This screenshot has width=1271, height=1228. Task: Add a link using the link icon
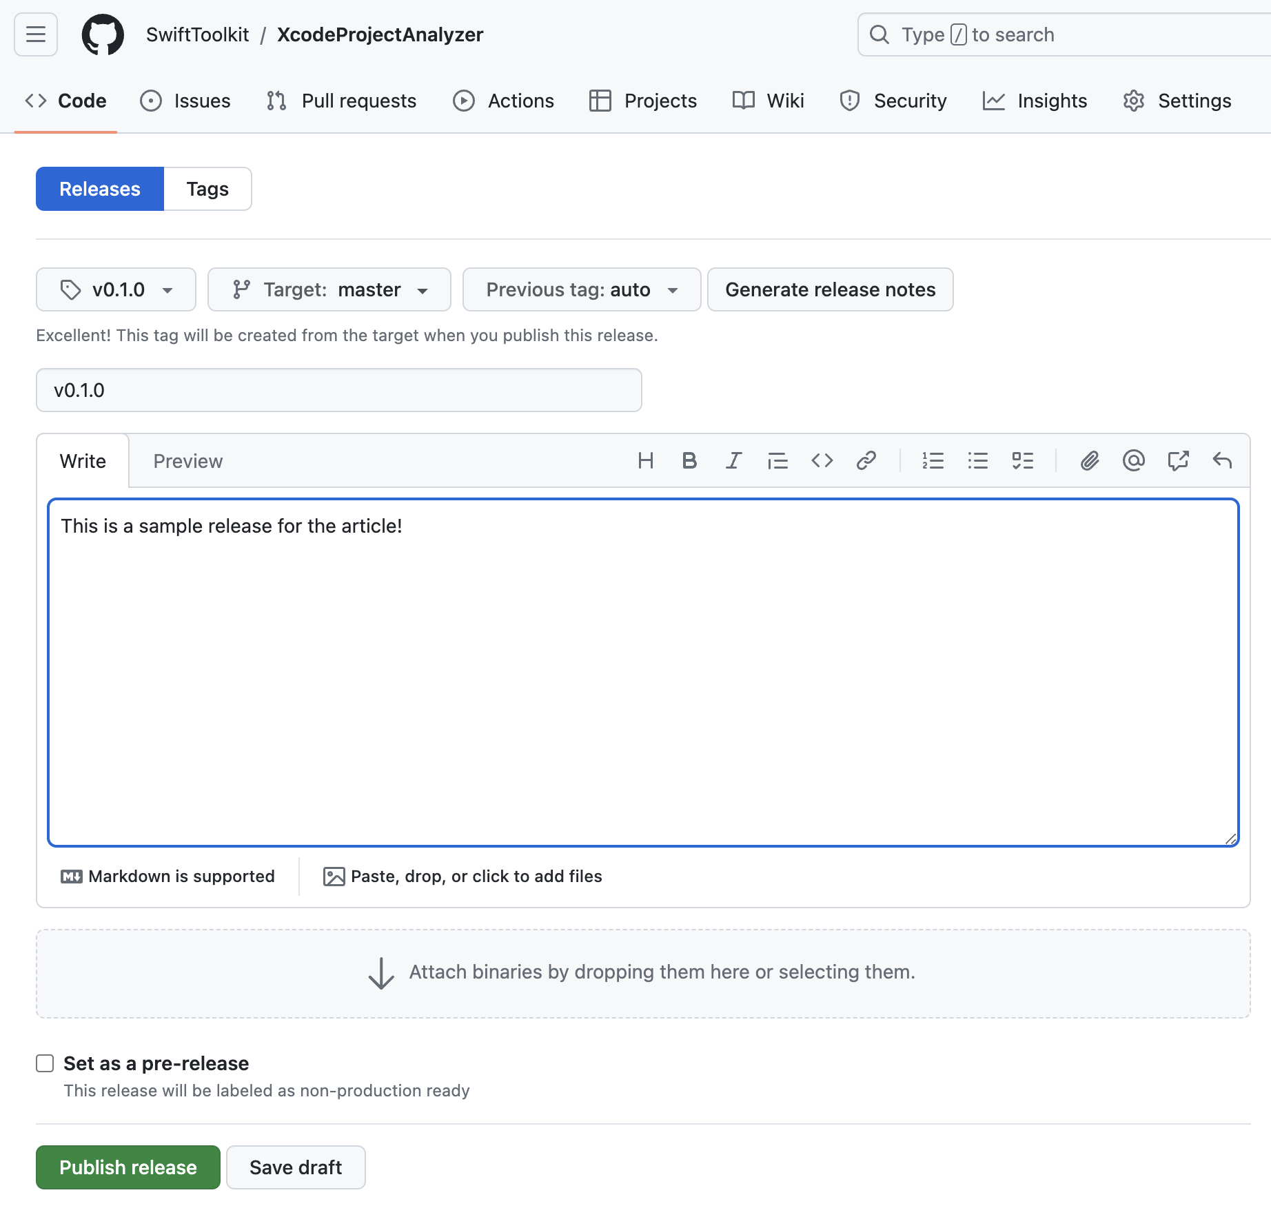click(x=866, y=460)
